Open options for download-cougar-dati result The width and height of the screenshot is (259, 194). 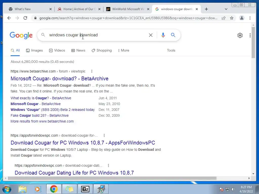pyautogui.click(x=109, y=165)
